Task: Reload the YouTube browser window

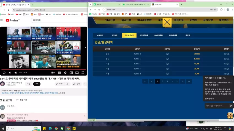Action: (9, 10)
